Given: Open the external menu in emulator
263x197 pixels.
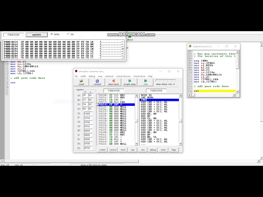Looking at the screenshot, I should [x=109, y=76].
